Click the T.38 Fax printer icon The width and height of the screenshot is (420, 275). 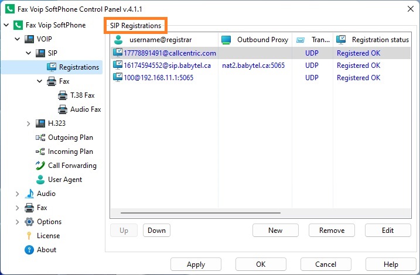pos(63,95)
